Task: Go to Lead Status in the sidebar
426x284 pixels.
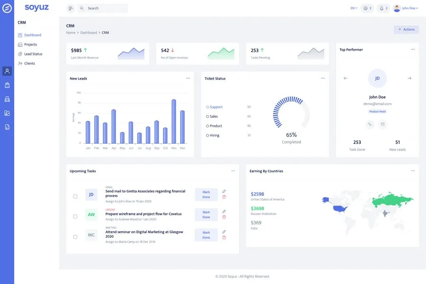Action: pos(33,54)
